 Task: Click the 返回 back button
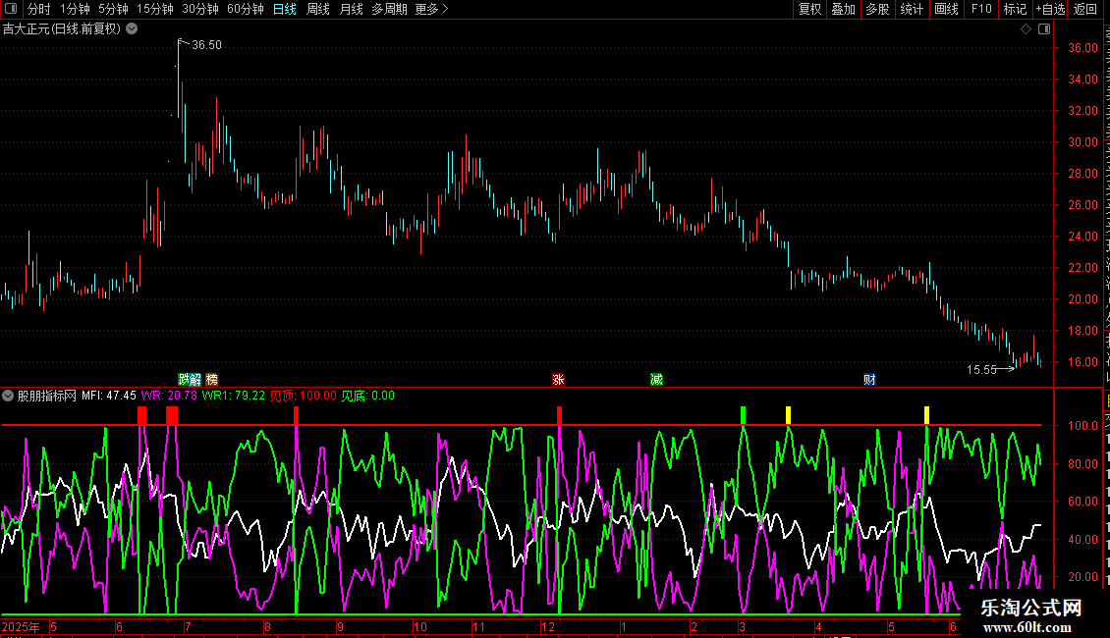click(x=1084, y=9)
